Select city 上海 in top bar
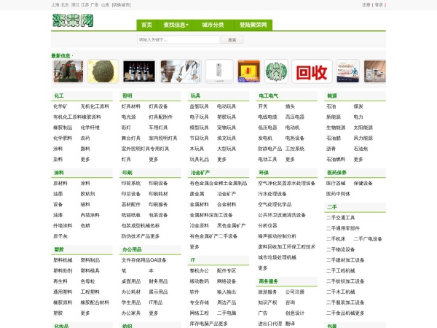The image size is (437, 328). pos(55,5)
